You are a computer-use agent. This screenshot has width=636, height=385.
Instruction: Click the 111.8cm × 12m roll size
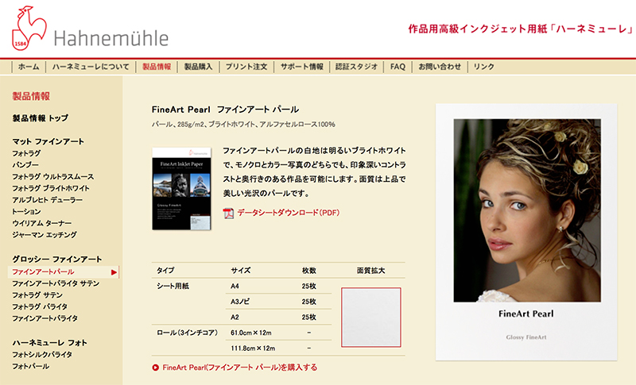point(253,348)
